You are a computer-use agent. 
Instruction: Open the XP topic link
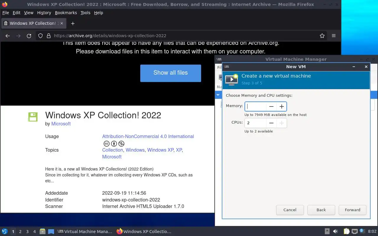179,150
